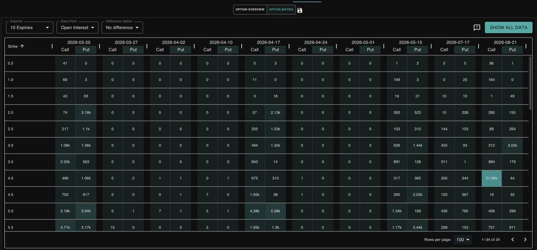Switch to the Option Overview tab
Screen dimensions: 537x250
(250, 9)
